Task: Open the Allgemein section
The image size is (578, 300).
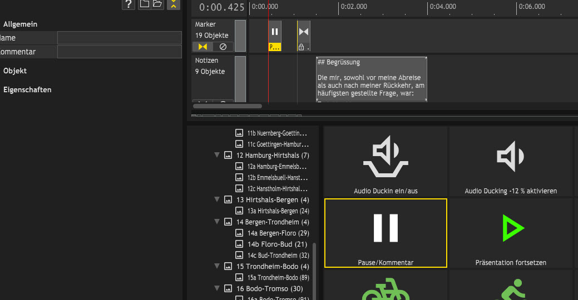Action: (x=20, y=24)
